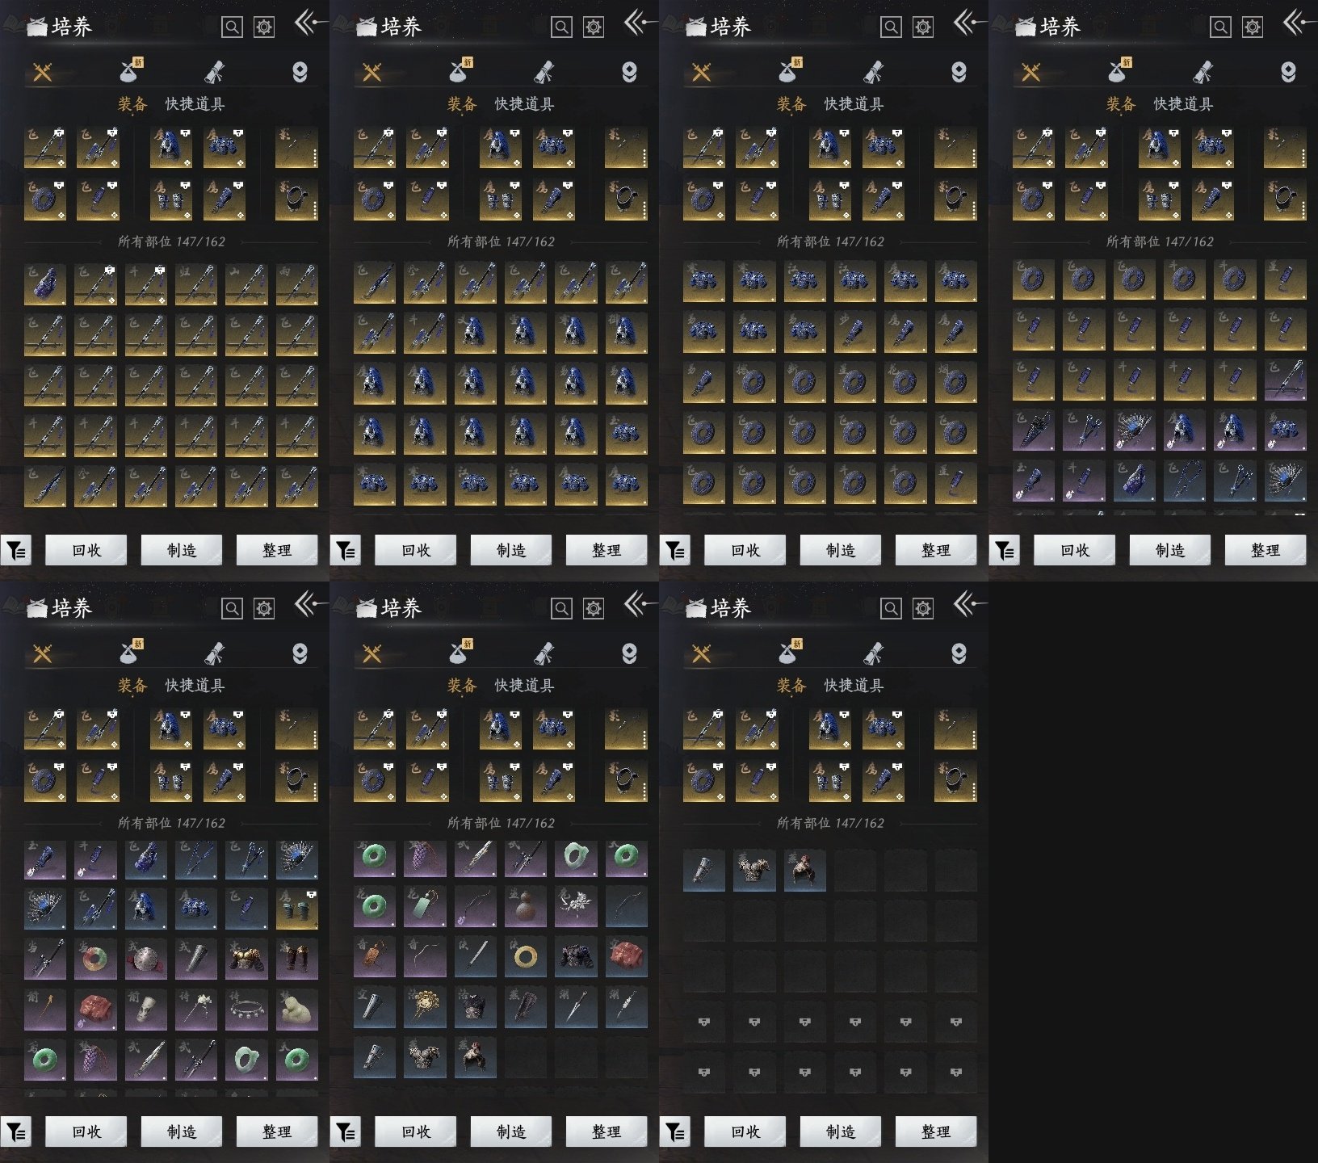Screen dimensions: 1318x1163
Task: Select the plain gold ring item
Action: point(525,958)
